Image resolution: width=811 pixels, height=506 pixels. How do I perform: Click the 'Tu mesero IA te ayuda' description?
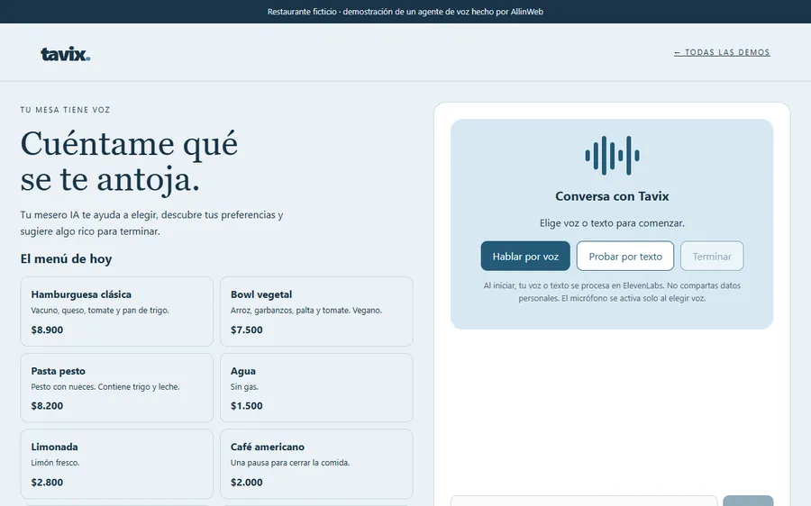click(151, 222)
